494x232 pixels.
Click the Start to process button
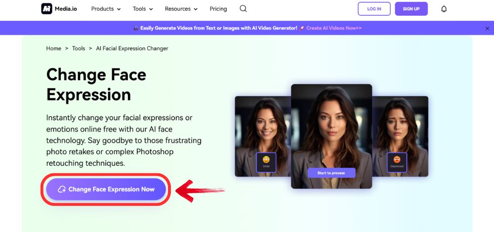pos(331,173)
